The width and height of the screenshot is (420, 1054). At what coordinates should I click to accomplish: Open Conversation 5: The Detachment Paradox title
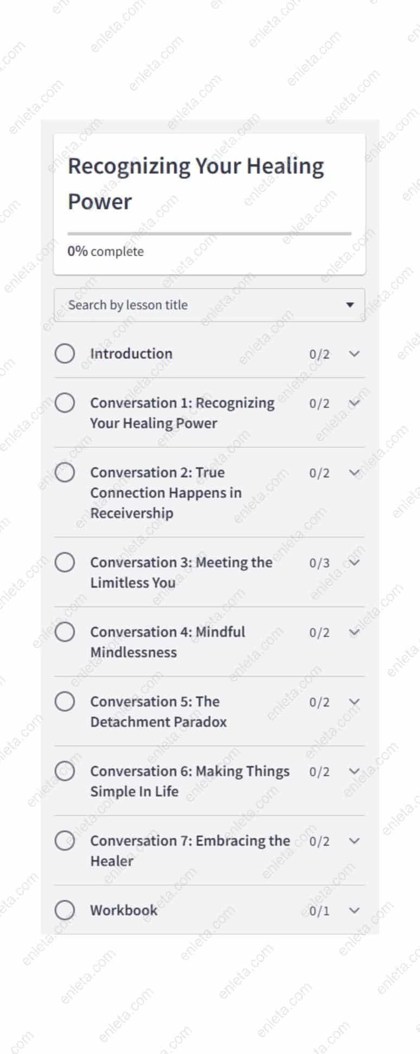point(158,711)
